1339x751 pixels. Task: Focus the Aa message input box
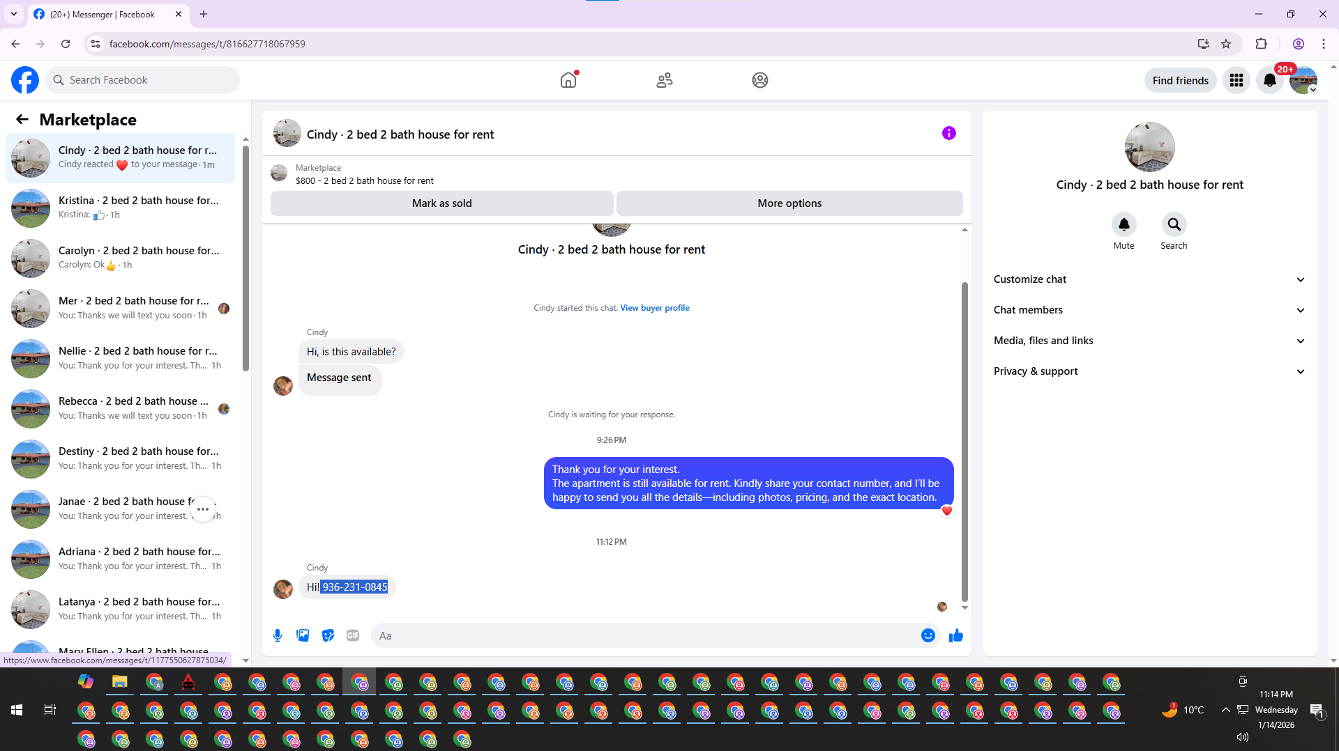[645, 635]
